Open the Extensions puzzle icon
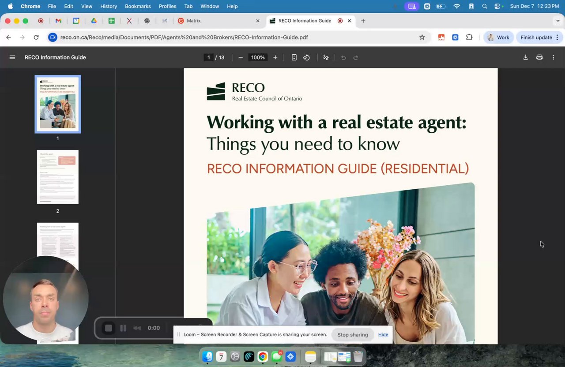The height and width of the screenshot is (367, 565). (x=469, y=37)
